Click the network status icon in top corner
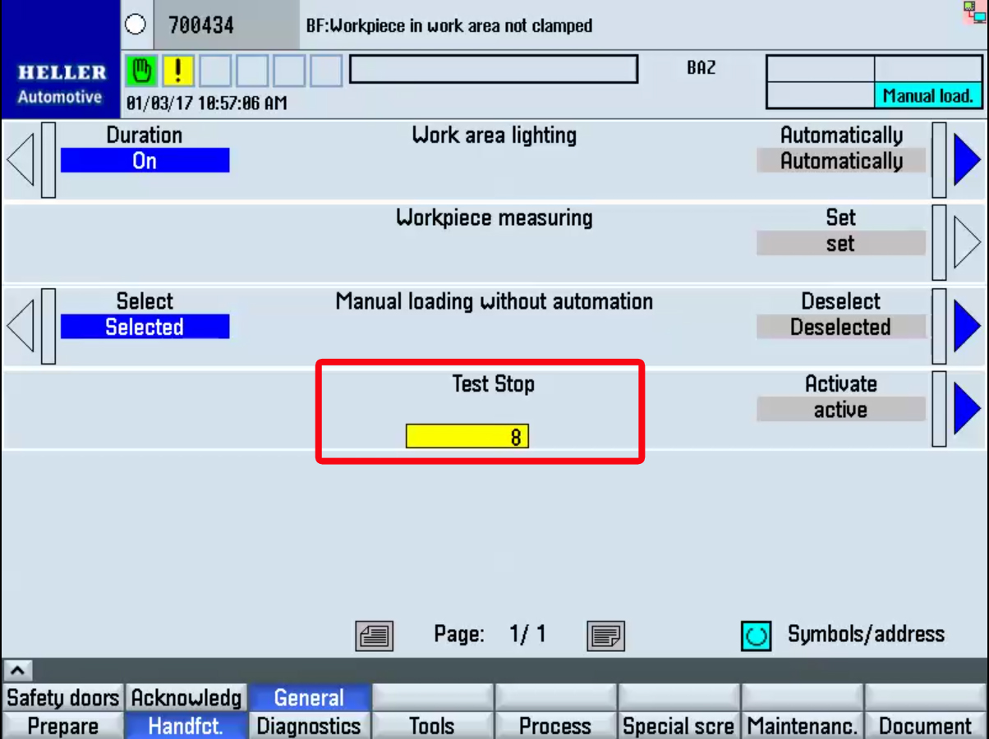Viewport: 989px width, 739px height. pos(974,12)
